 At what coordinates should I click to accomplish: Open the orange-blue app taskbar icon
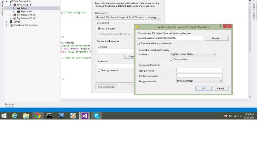(x=73, y=116)
